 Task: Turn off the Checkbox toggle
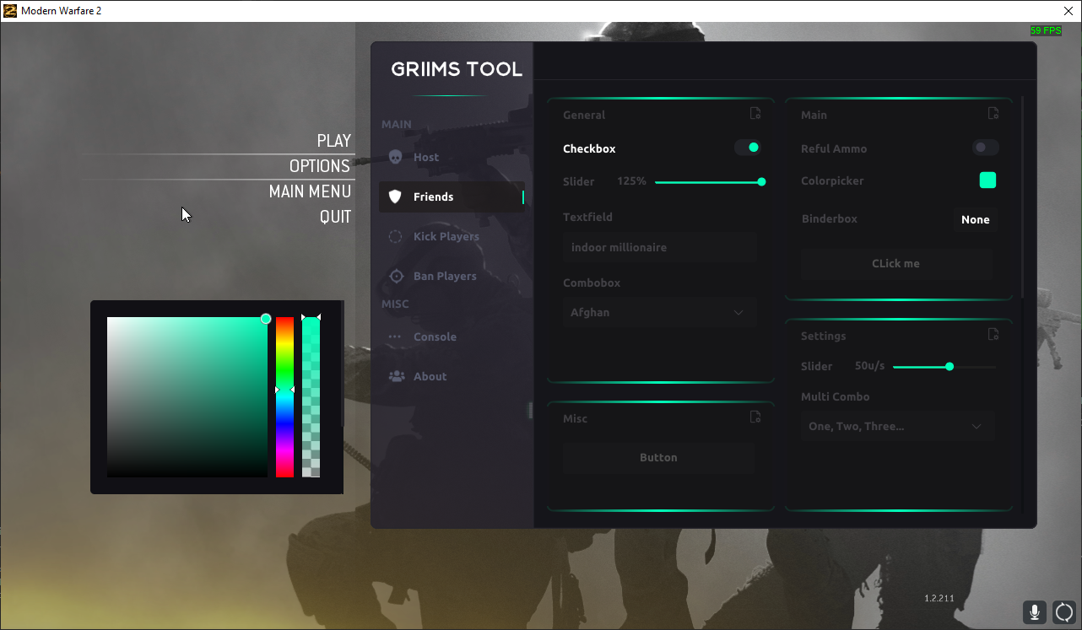click(x=748, y=148)
